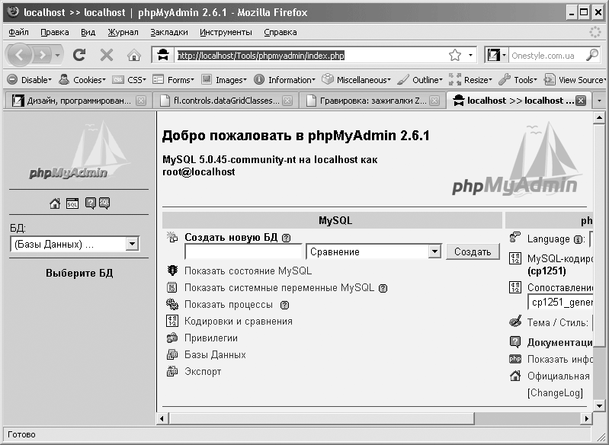Expand the Cookies toolbar menu
The width and height of the screenshot is (609, 445).
coord(82,79)
